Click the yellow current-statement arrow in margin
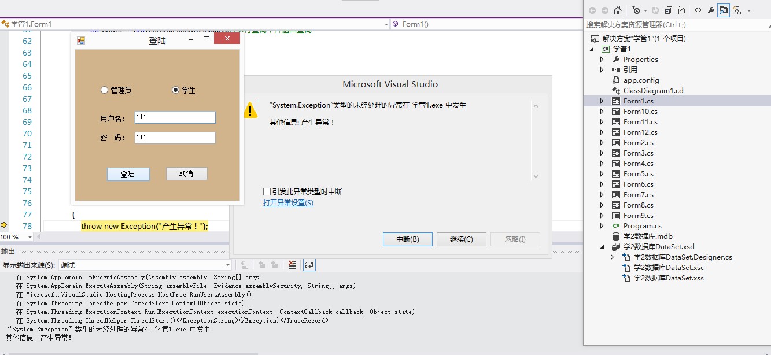This screenshot has width=771, height=355. coord(4,225)
